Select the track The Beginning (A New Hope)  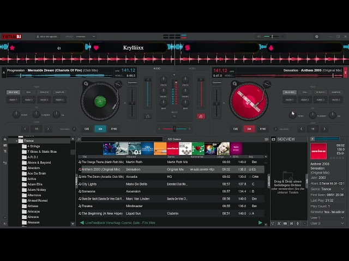(171, 213)
